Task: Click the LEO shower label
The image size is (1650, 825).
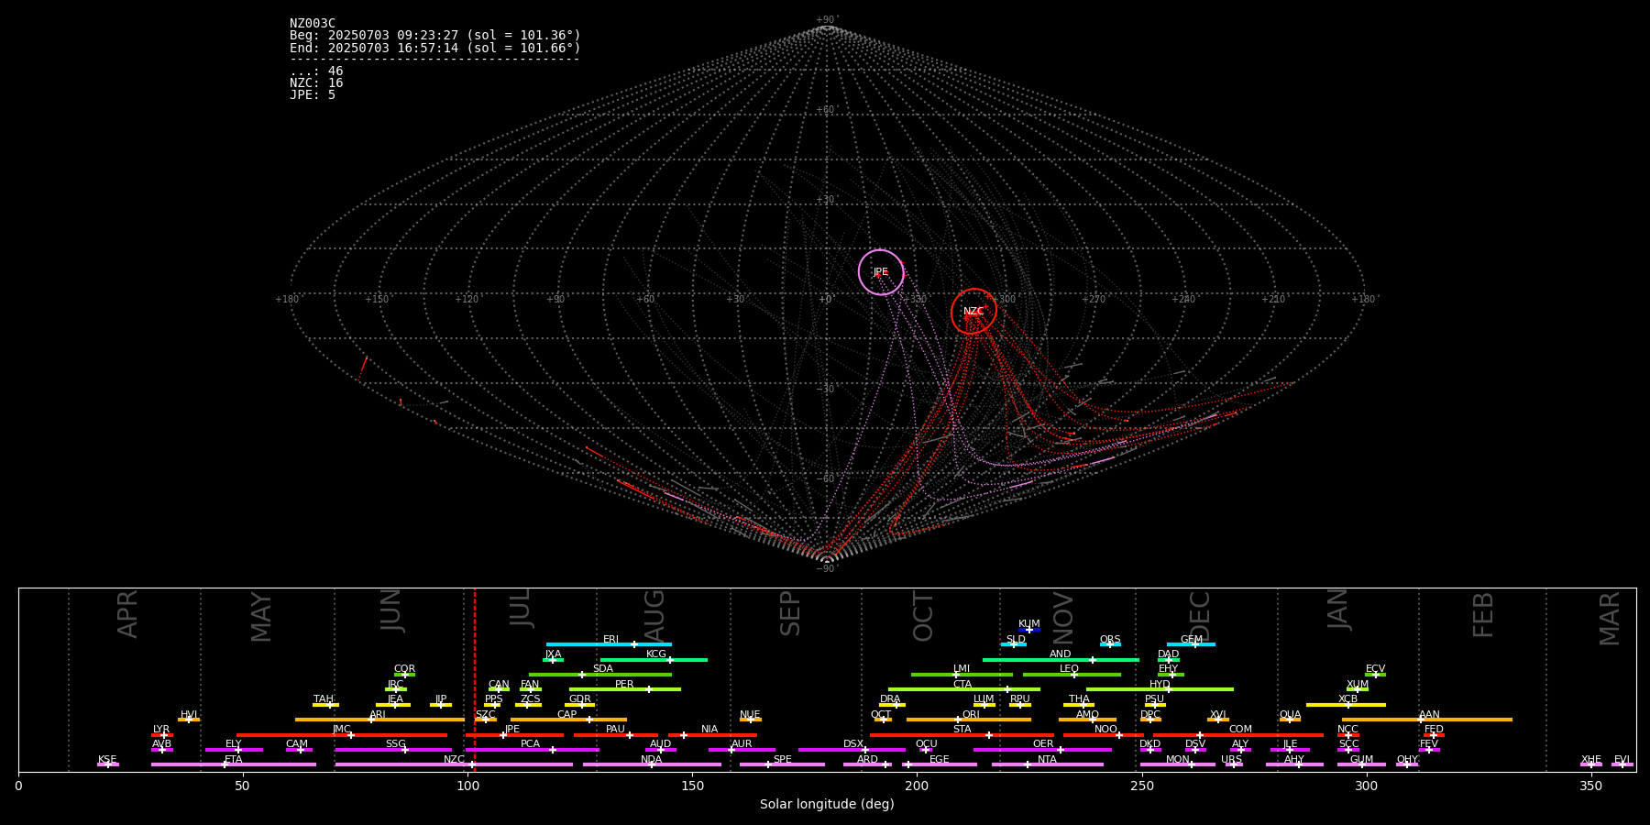Action: [1070, 669]
